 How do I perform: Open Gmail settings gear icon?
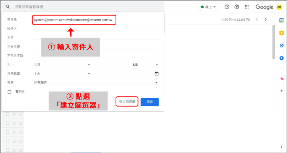(x=236, y=7)
